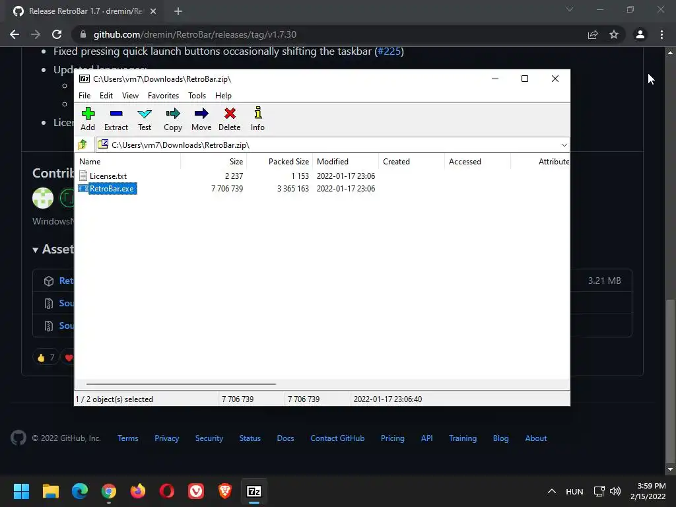Click the 7-Zip horizontal scrollbar

181,384
